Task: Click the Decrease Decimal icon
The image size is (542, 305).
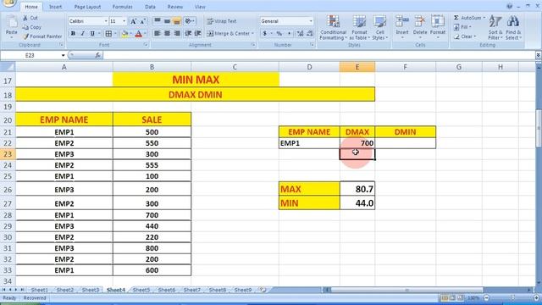Action: click(310, 34)
